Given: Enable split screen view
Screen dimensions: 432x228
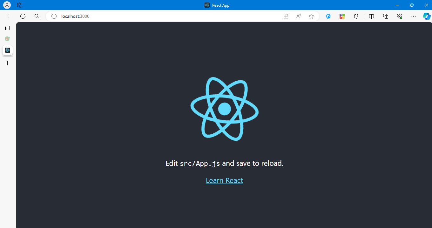Looking at the screenshot, I should (x=371, y=16).
